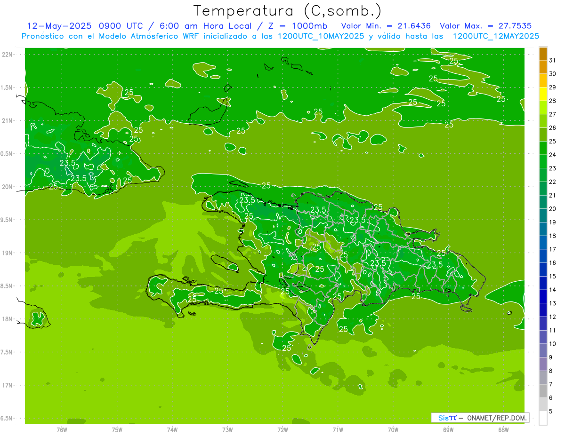Click the '0.5N' latitude axis label
Image resolution: width=565 pixels, height=436 pixels.
point(7,154)
